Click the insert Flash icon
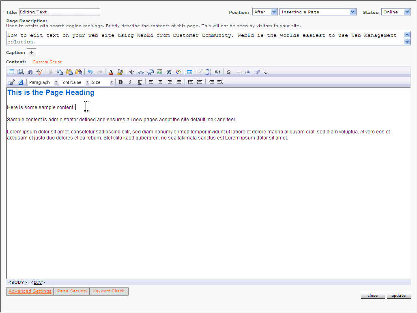The width and height of the screenshot is (417, 313). (x=169, y=72)
